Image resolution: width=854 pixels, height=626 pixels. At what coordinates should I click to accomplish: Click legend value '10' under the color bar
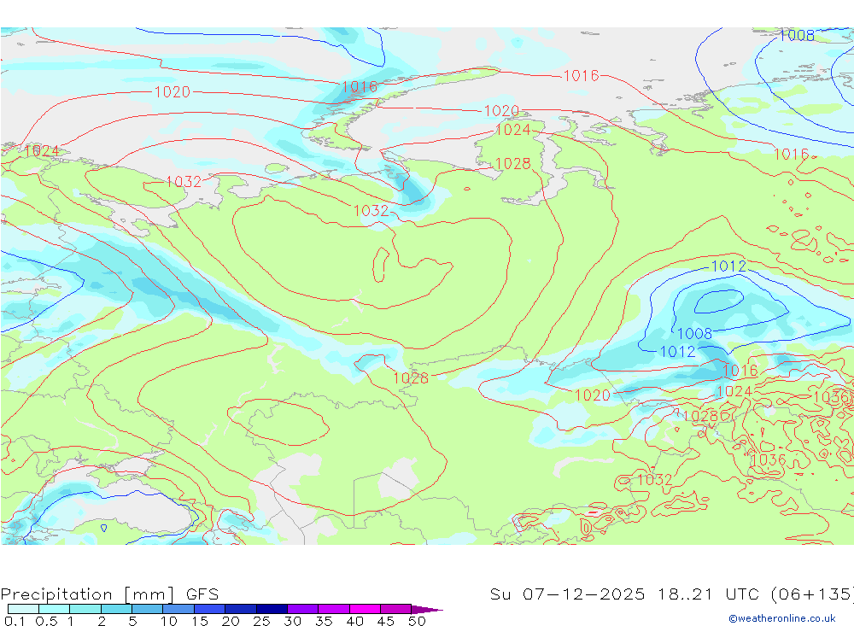point(169,621)
